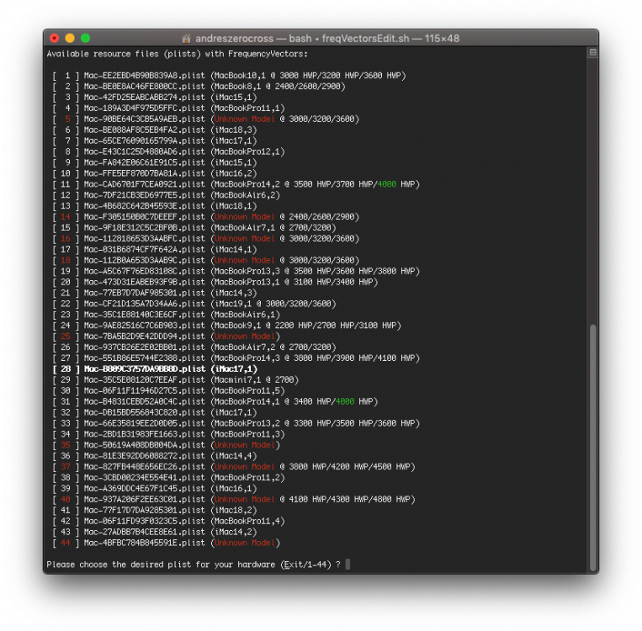This screenshot has height=631, width=642.
Task: Select row 23 labeled MacBookAir6,1
Action: [x=167, y=315]
